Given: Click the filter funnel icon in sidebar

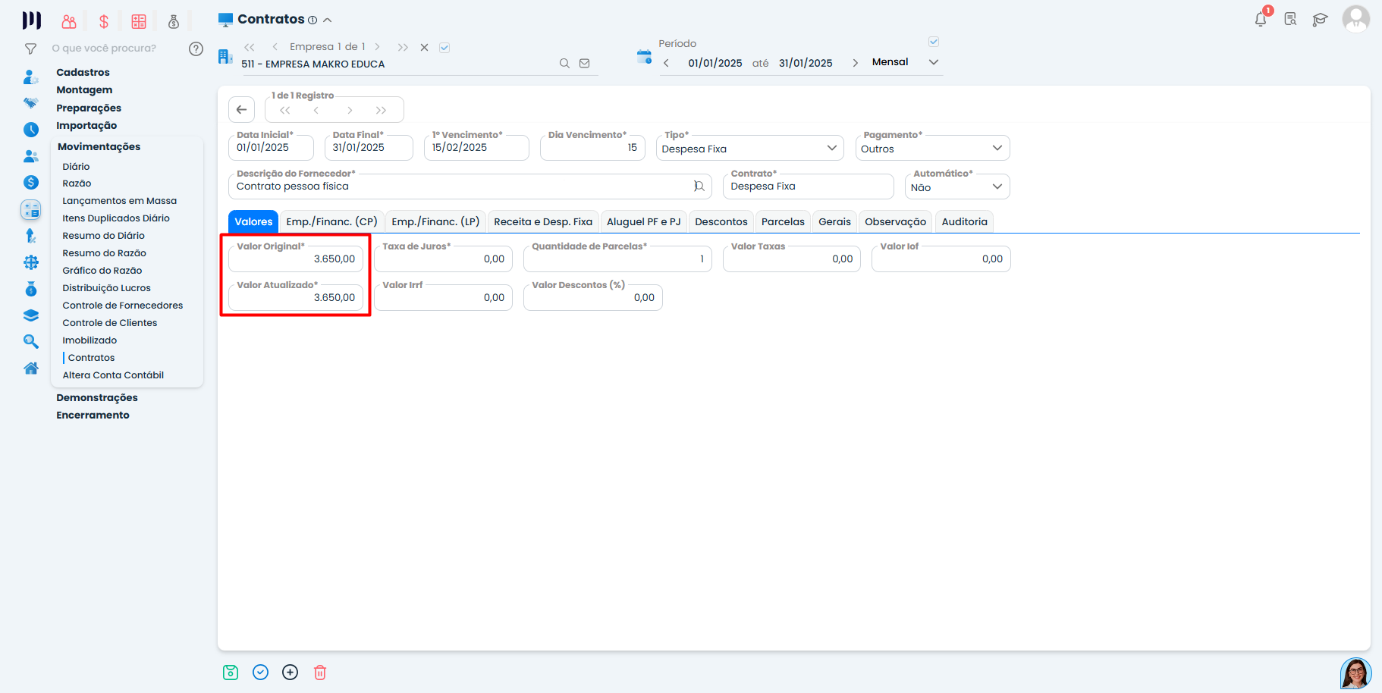Looking at the screenshot, I should tap(30, 49).
